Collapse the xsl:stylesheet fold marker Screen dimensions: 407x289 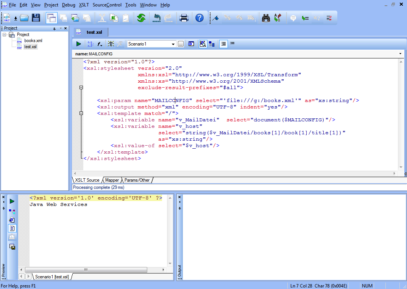pos(81,88)
